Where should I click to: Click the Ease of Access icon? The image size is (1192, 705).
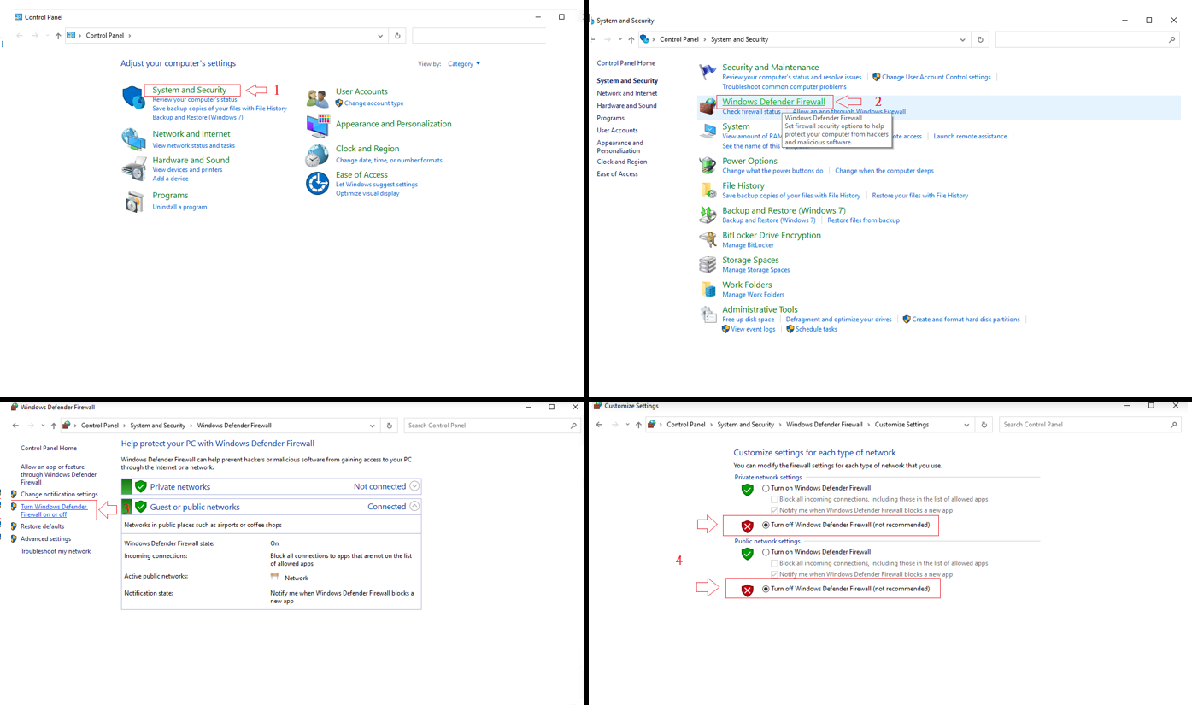tap(317, 183)
